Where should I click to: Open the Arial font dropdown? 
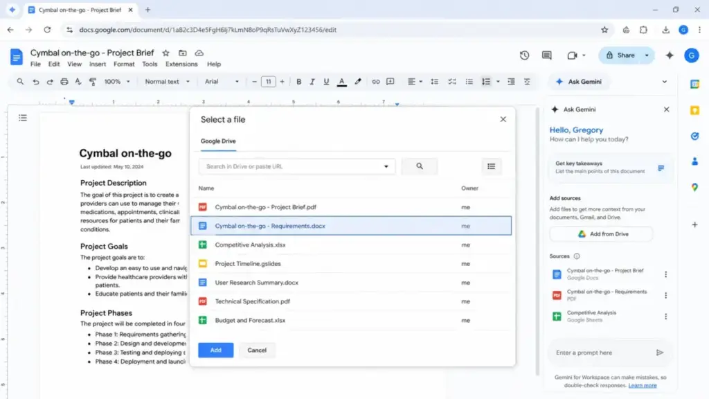(222, 82)
